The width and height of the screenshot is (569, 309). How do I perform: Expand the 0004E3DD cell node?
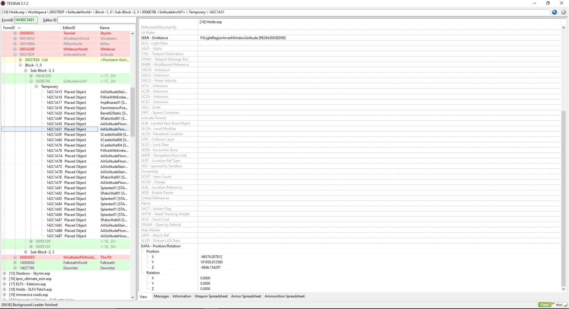click(x=31, y=76)
